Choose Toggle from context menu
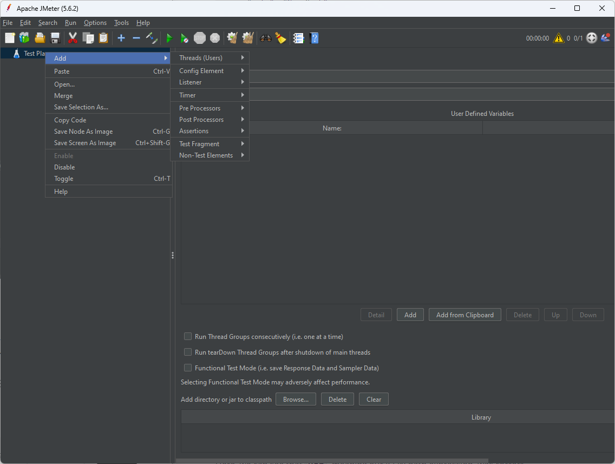Image resolution: width=615 pixels, height=464 pixels. (108, 179)
